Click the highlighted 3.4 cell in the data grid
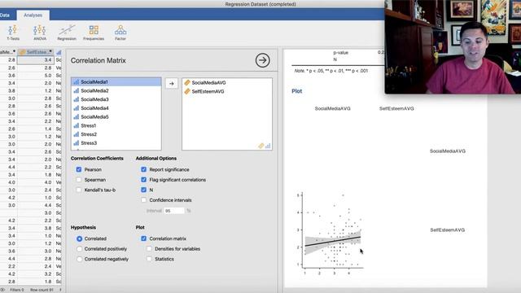521x293 pixels. pyautogui.click(x=36, y=60)
